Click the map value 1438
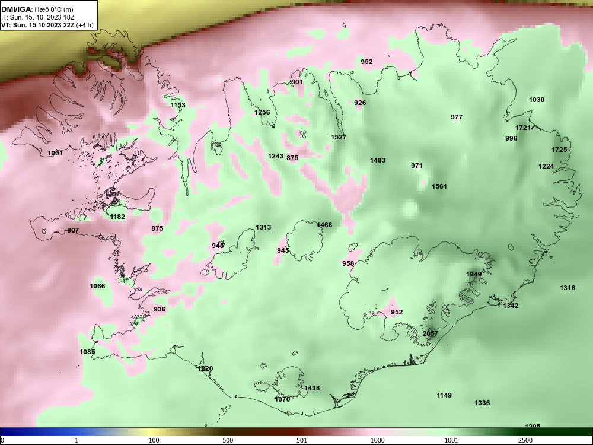The image size is (593, 445). [x=312, y=388]
